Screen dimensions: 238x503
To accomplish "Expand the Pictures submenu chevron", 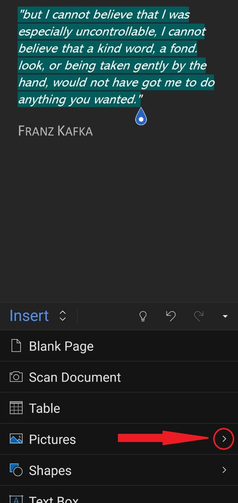I will tap(224, 439).
